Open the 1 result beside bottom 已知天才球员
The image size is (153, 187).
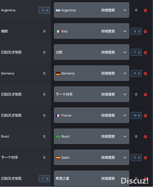(x=44, y=179)
